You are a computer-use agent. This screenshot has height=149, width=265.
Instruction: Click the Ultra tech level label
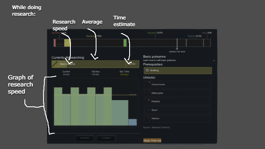point(207,33)
